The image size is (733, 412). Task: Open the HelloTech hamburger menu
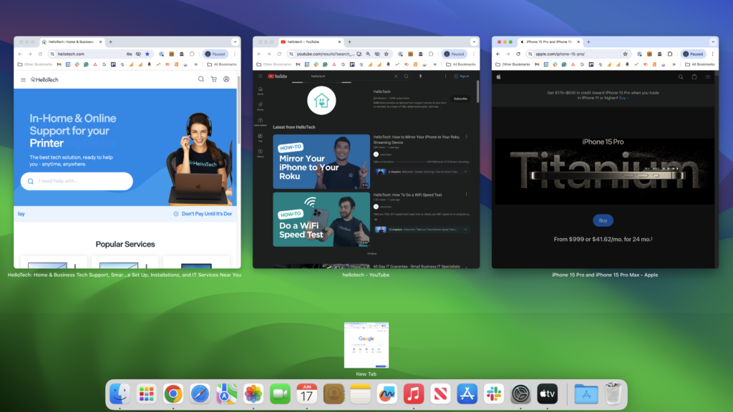click(23, 79)
